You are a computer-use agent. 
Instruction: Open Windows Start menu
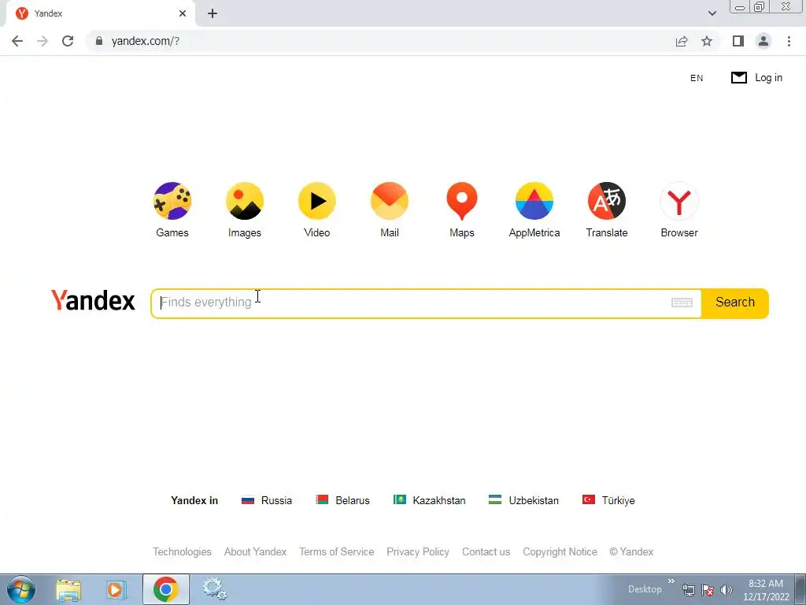[x=21, y=589]
